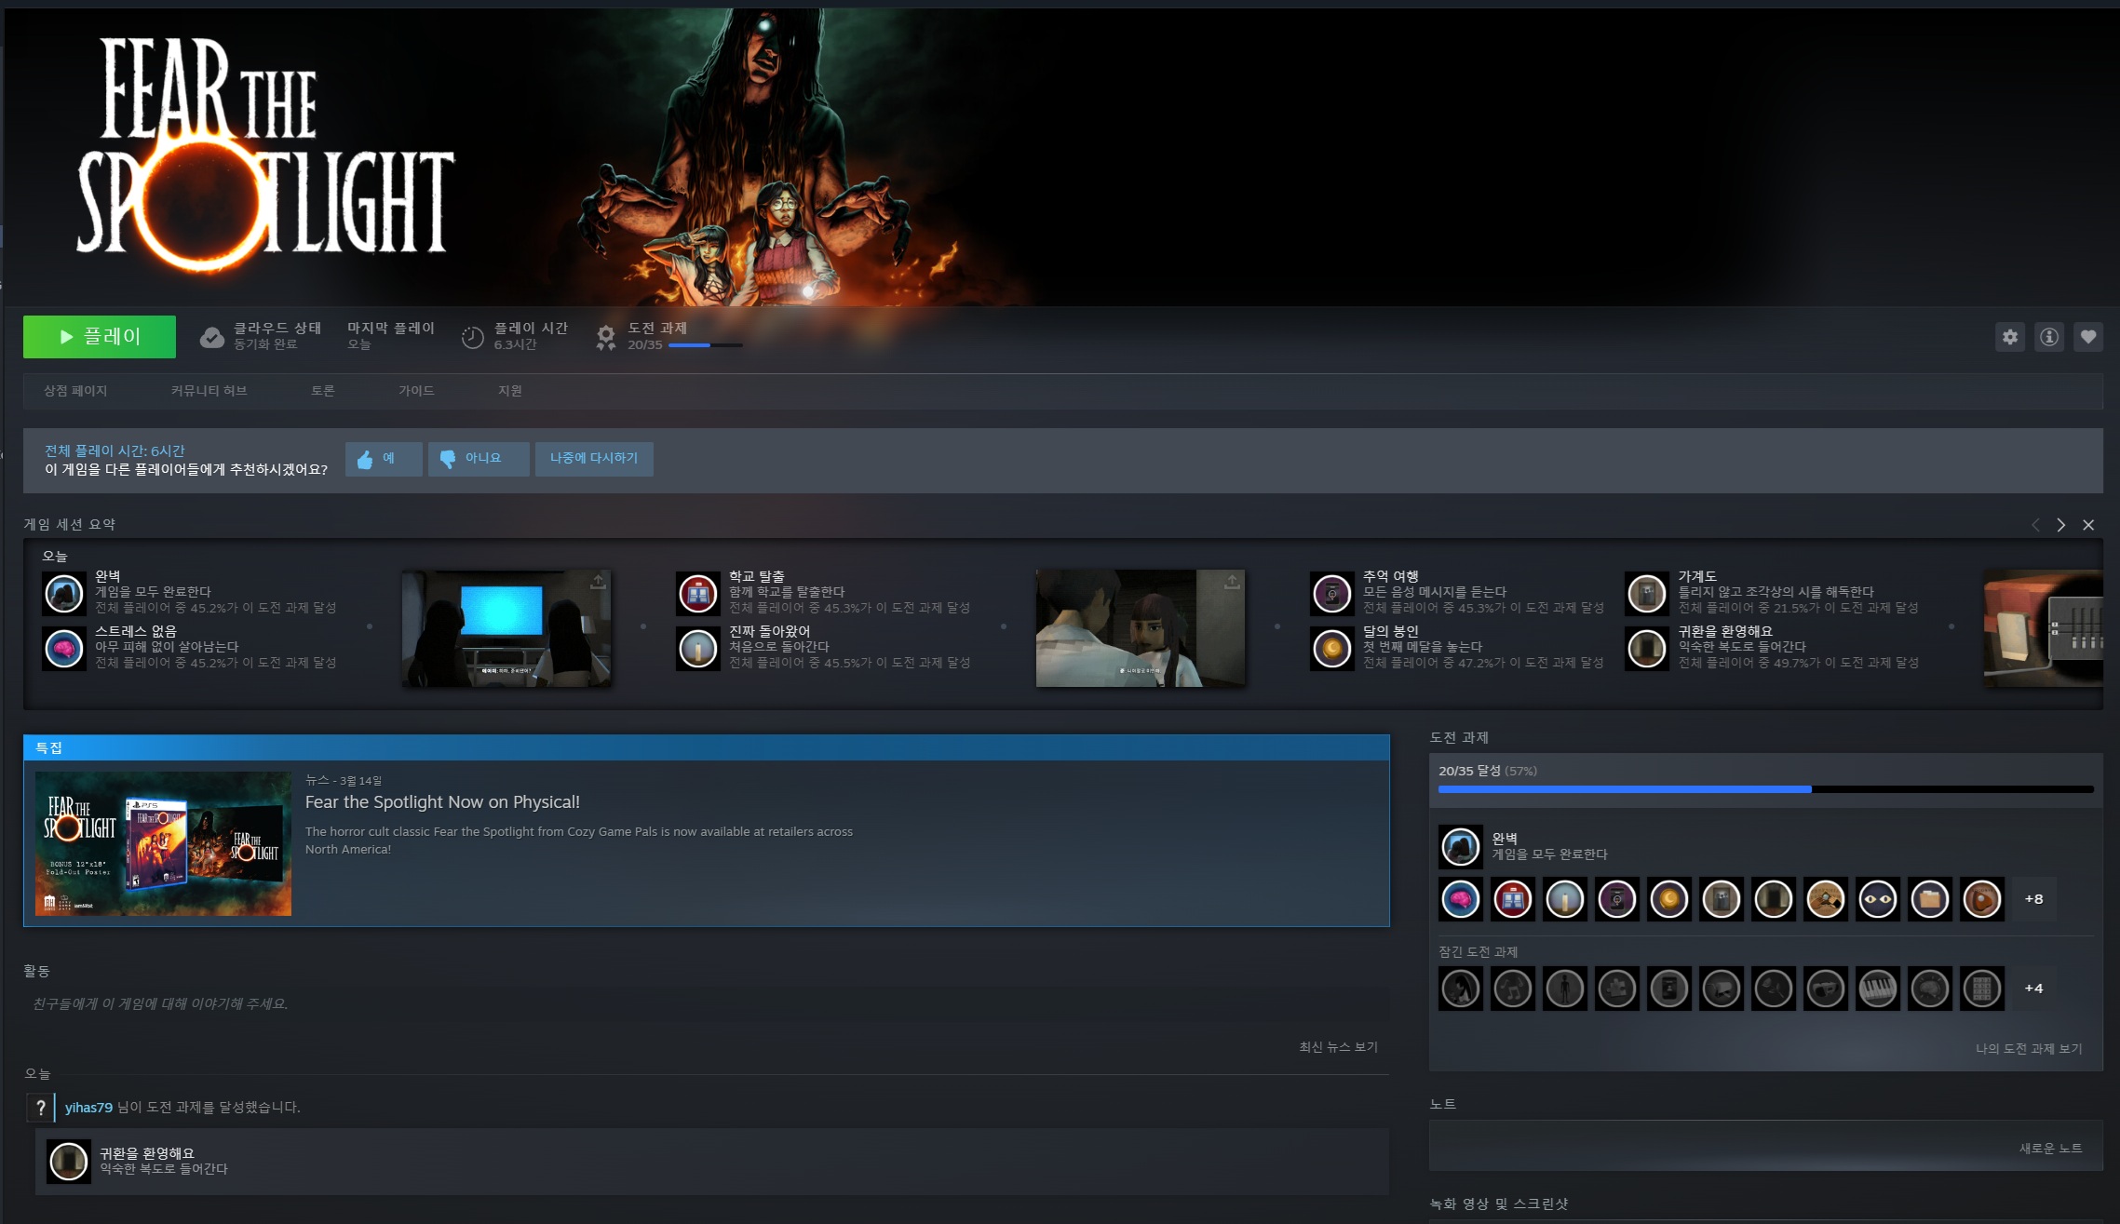This screenshot has width=2120, height=1224.
Task: Click the cloud sync status icon
Action: pos(212,337)
